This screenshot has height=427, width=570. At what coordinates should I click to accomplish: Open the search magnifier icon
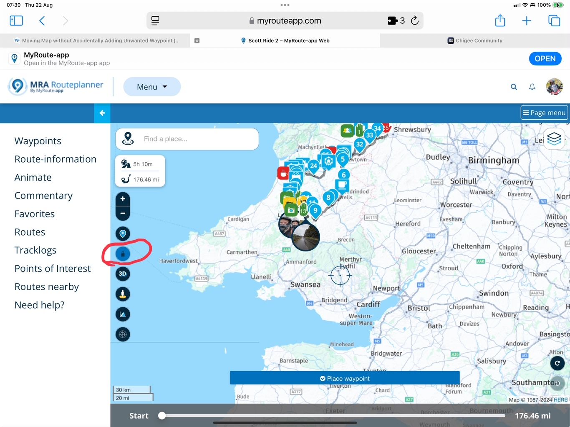pyautogui.click(x=514, y=87)
